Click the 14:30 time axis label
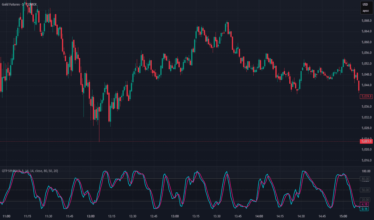This screenshot has width=374, height=220. click(x=301, y=216)
